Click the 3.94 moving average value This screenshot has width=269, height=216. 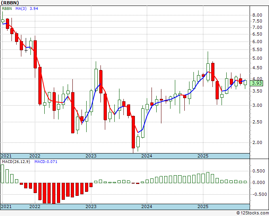(x=34, y=9)
